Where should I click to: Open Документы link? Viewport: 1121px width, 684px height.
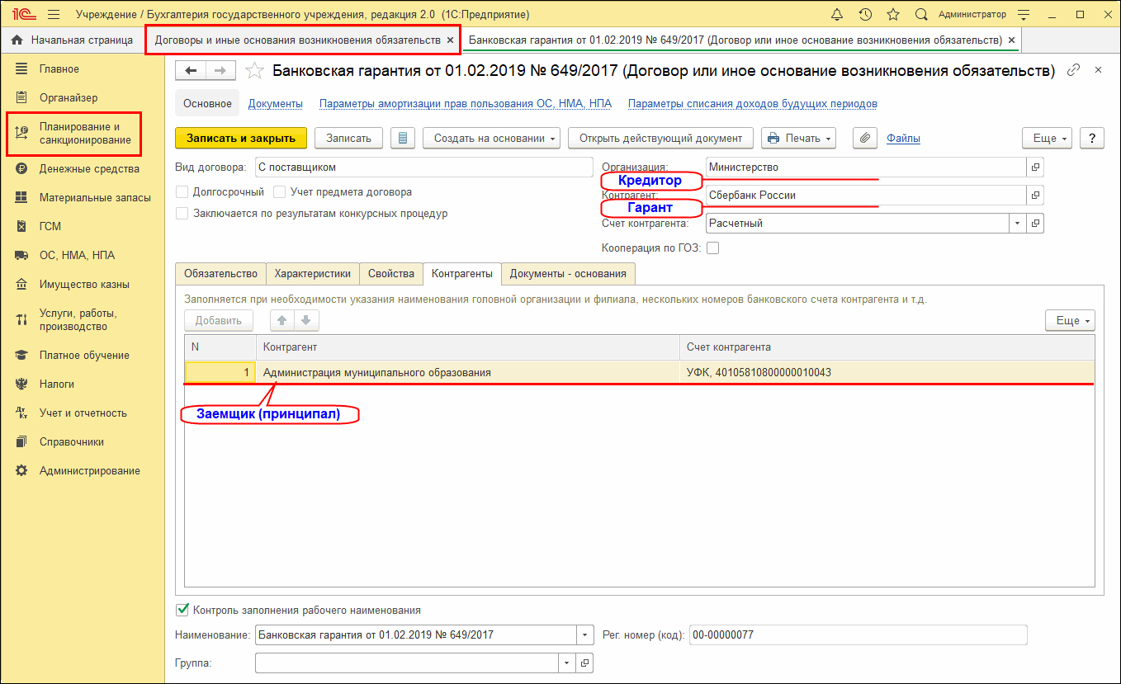click(x=276, y=104)
